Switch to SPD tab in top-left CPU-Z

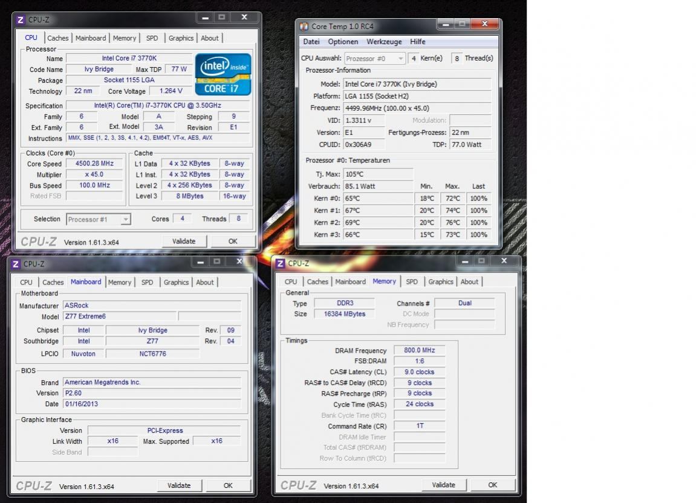pyautogui.click(x=152, y=38)
